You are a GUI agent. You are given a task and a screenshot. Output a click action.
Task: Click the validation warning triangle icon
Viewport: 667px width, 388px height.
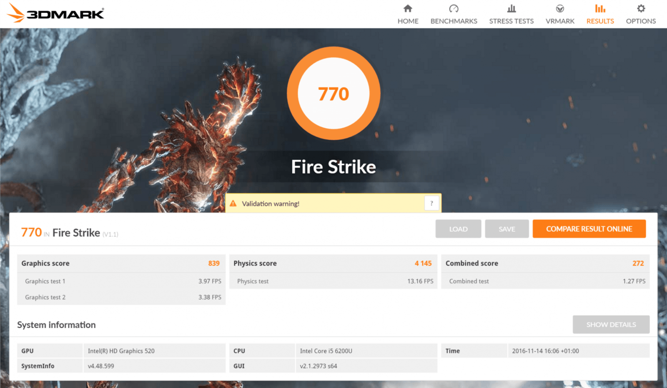pyautogui.click(x=233, y=204)
